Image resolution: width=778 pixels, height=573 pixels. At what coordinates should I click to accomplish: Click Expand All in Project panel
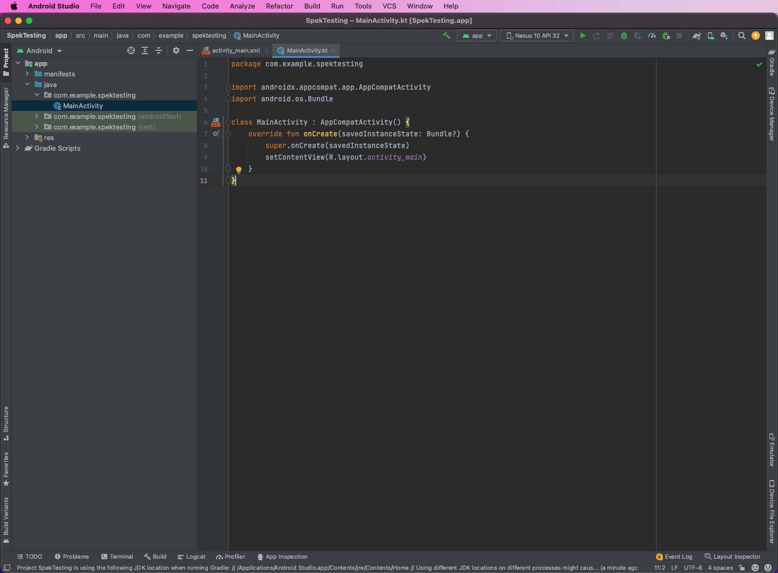coord(145,50)
